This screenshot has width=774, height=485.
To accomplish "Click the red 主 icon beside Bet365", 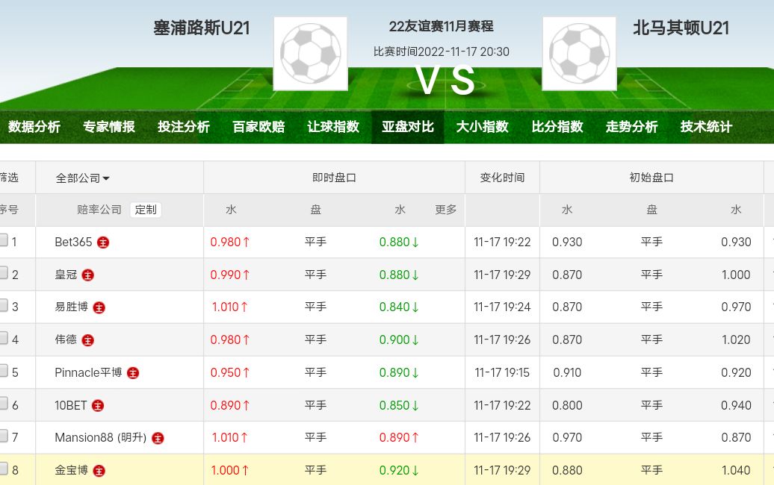I will pos(103,242).
